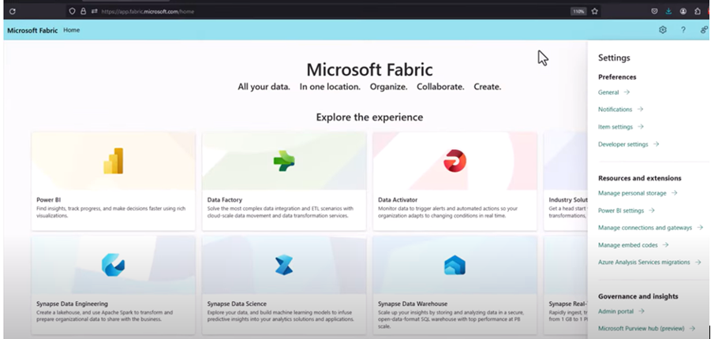Click the Settings gear icon in header

(663, 30)
